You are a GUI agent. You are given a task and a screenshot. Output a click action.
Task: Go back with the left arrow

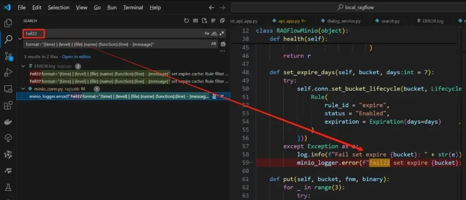coord(211,7)
